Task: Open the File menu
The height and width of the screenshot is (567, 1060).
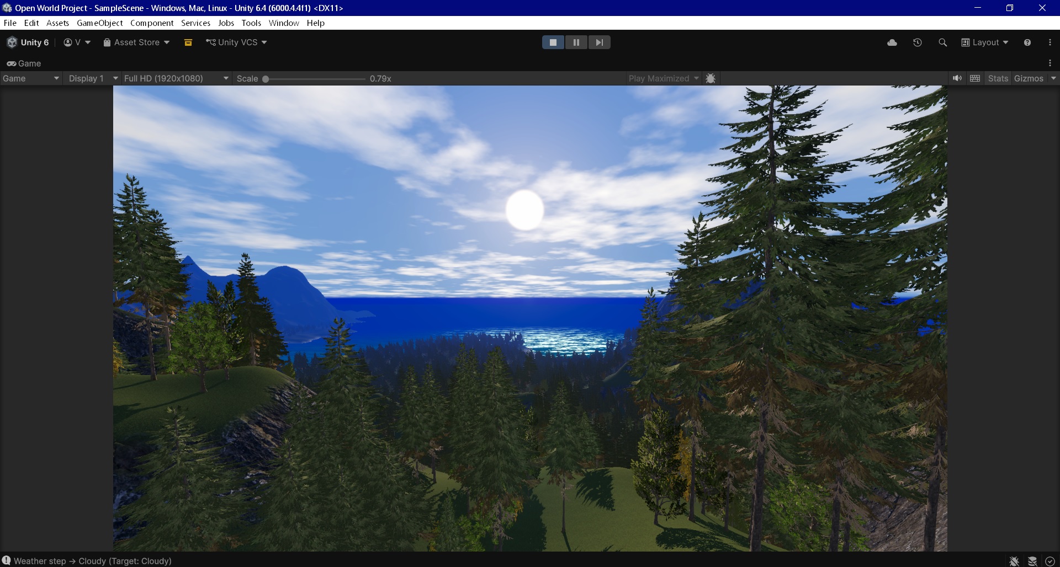Action: click(x=10, y=23)
